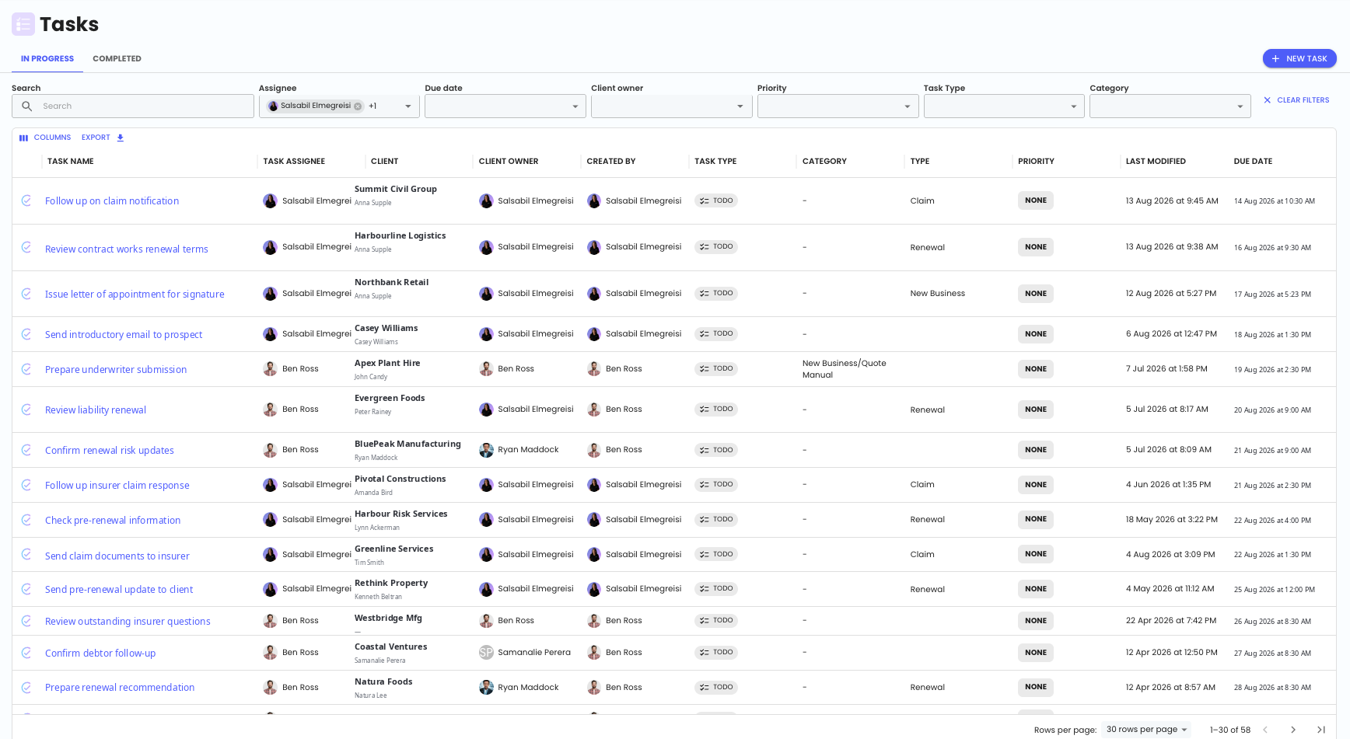Click the Rethink Property client name
The width and height of the screenshot is (1350, 739).
391,584
